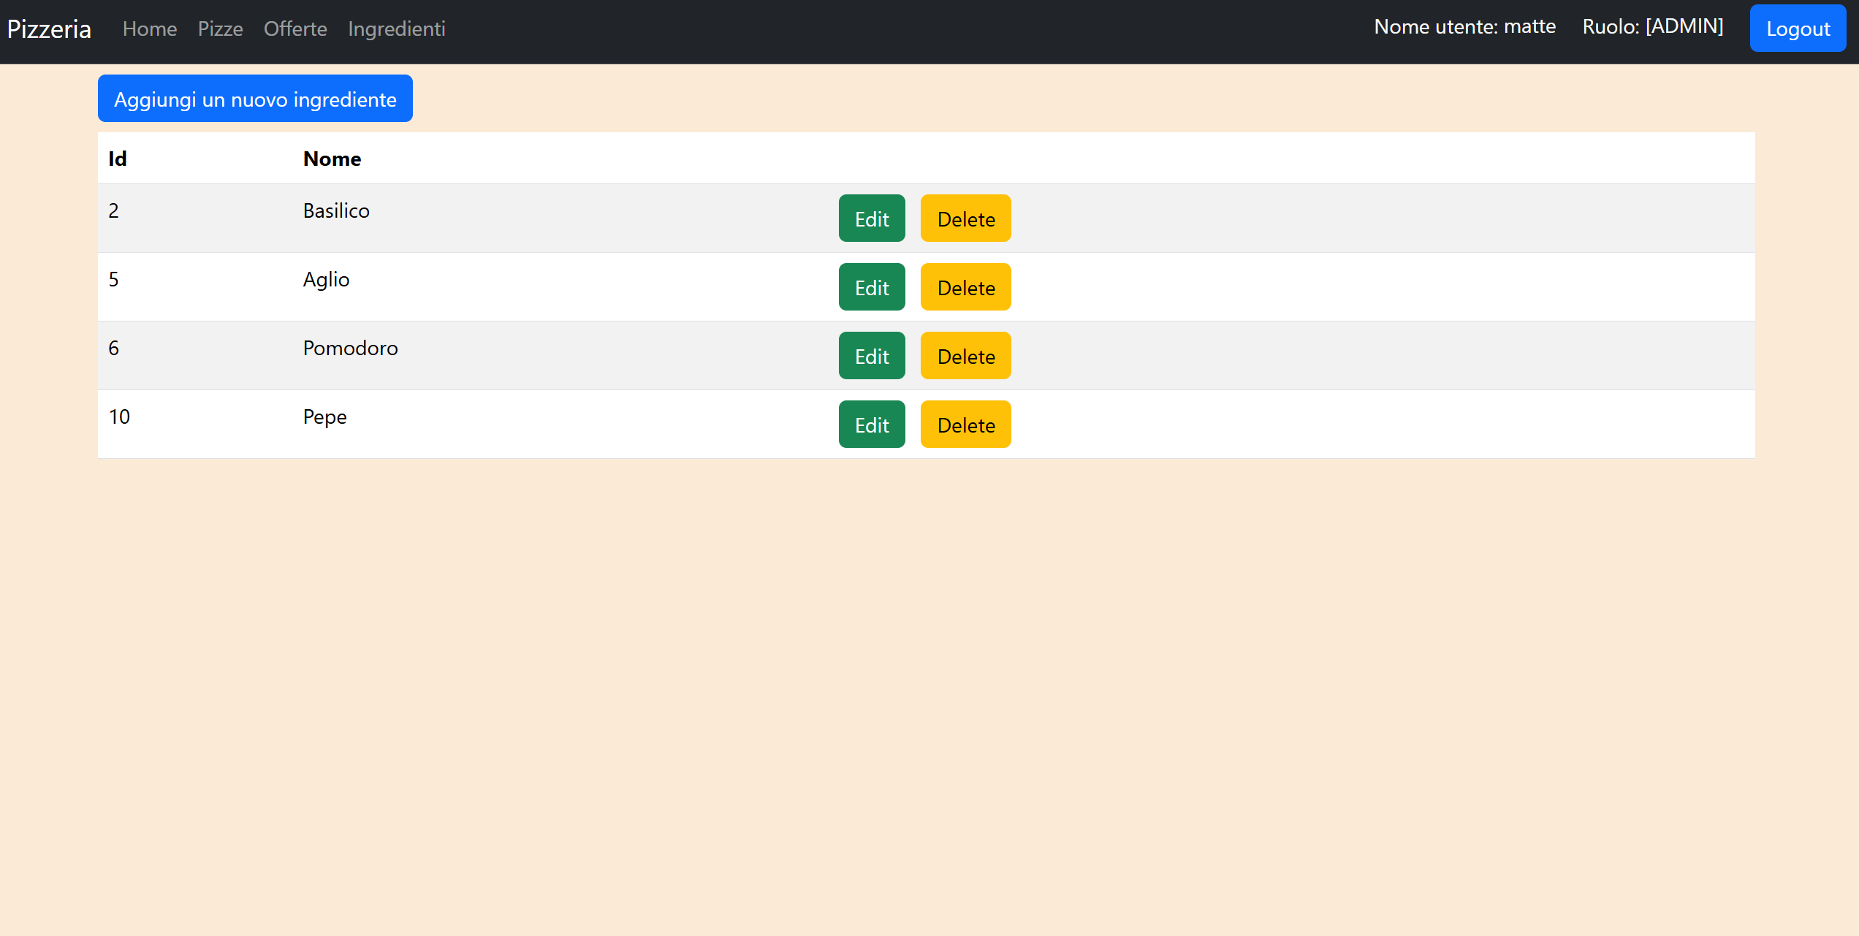Image resolution: width=1859 pixels, height=936 pixels.
Task: Go to the Pizze menu page
Action: pos(220,29)
